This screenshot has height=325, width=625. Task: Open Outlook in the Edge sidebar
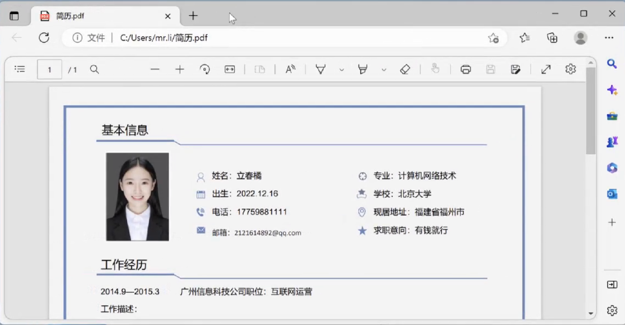pyautogui.click(x=612, y=194)
